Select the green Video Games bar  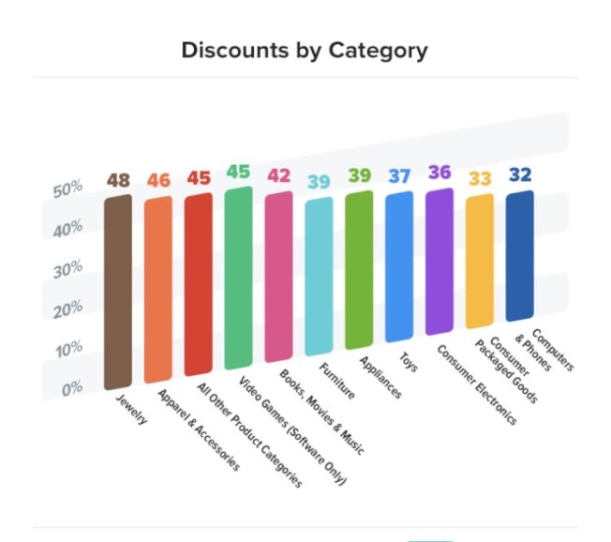point(238,279)
